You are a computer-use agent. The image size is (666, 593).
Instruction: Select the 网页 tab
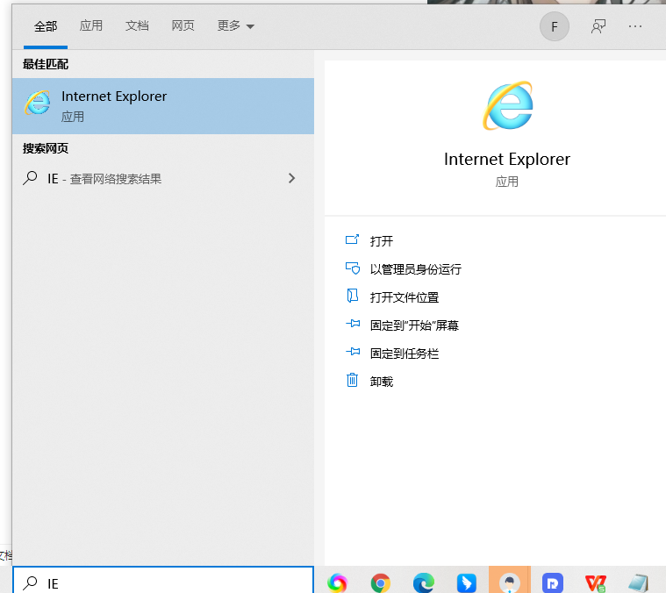click(183, 26)
